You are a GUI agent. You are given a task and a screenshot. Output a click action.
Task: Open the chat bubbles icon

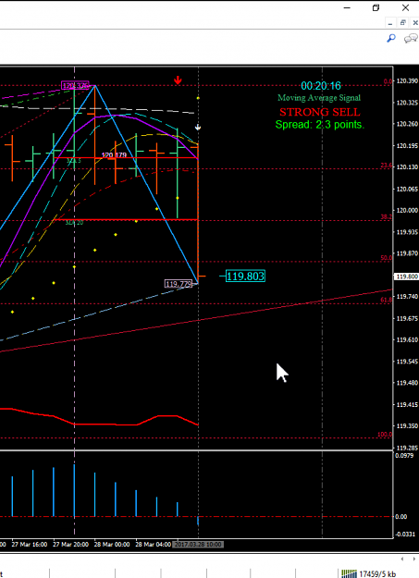coord(411,38)
